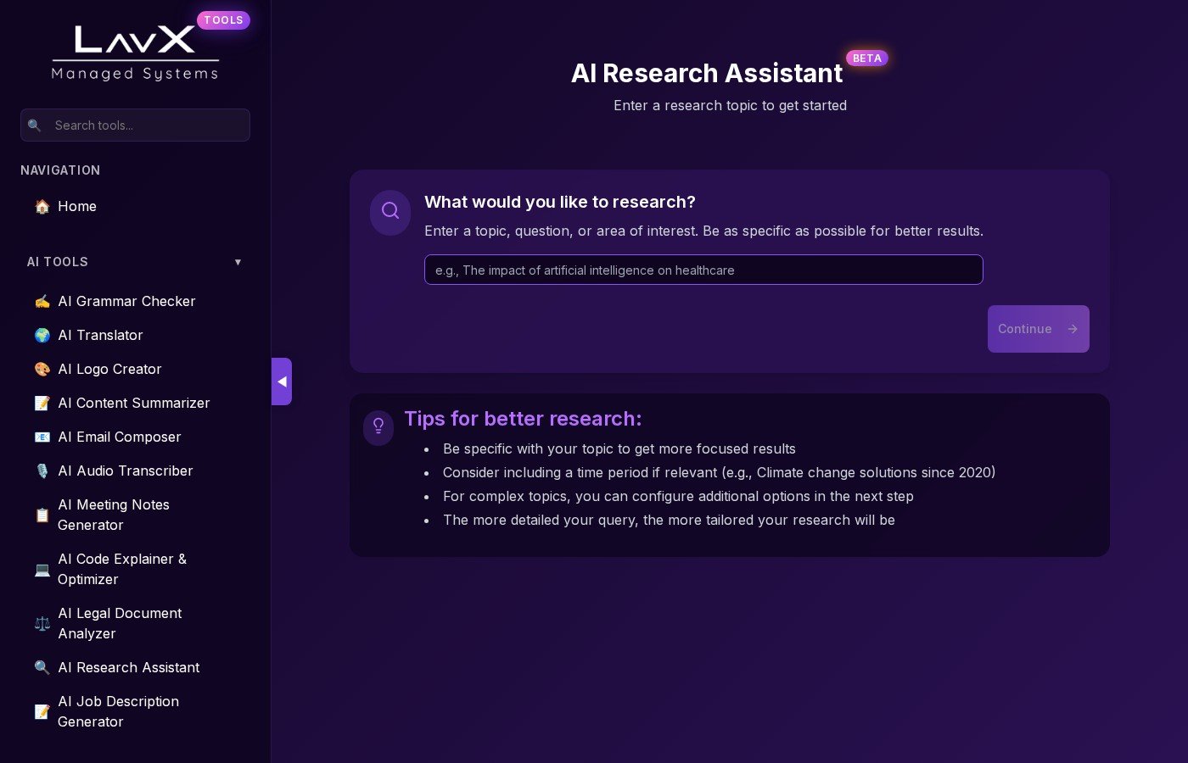Image resolution: width=1188 pixels, height=763 pixels.
Task: Click the laptop icon for AI Code Explainer
Action: 42,570
